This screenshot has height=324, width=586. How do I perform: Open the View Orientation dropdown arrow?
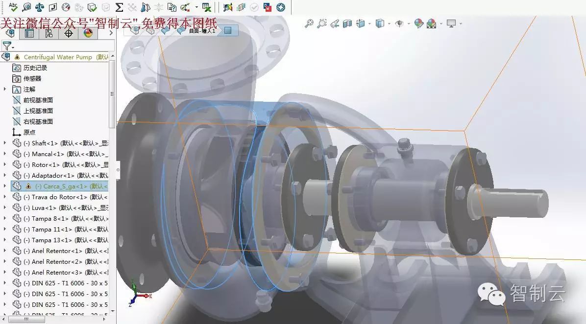(x=369, y=24)
